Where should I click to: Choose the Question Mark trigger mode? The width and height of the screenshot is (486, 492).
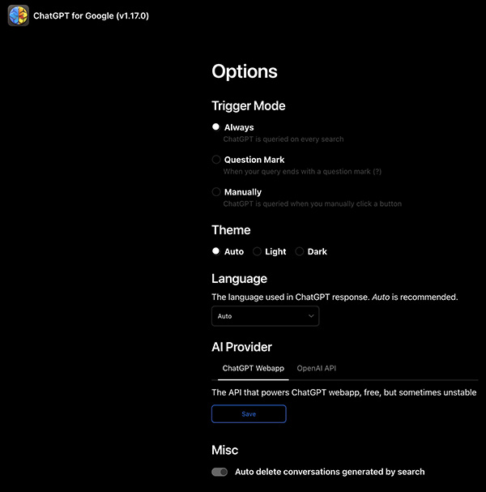216,160
